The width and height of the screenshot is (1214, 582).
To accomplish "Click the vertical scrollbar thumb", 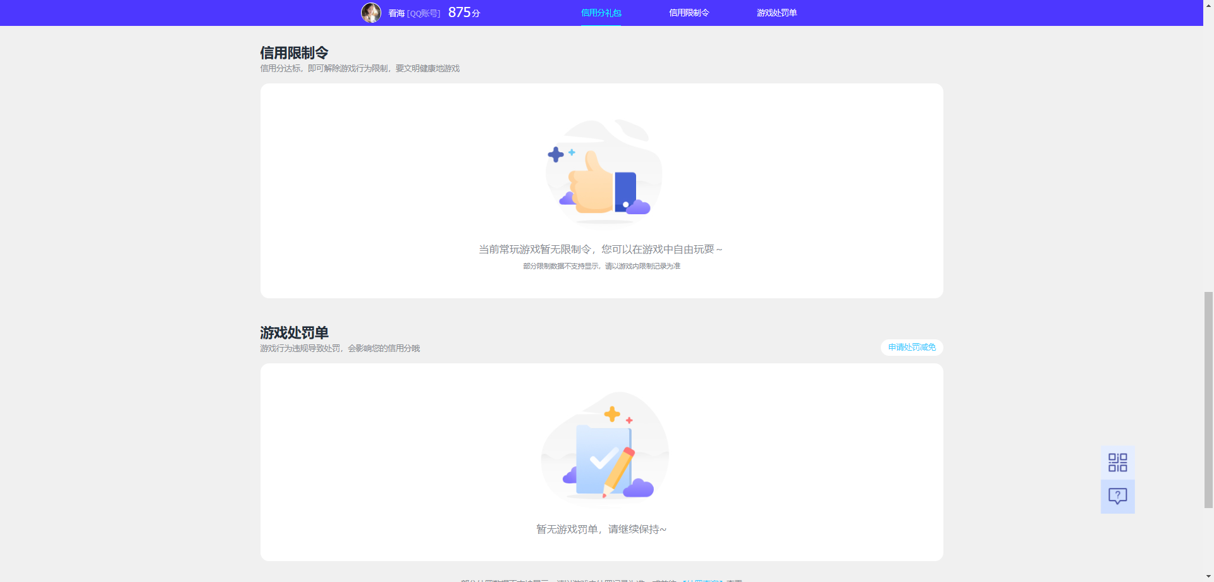I will (x=1208, y=399).
